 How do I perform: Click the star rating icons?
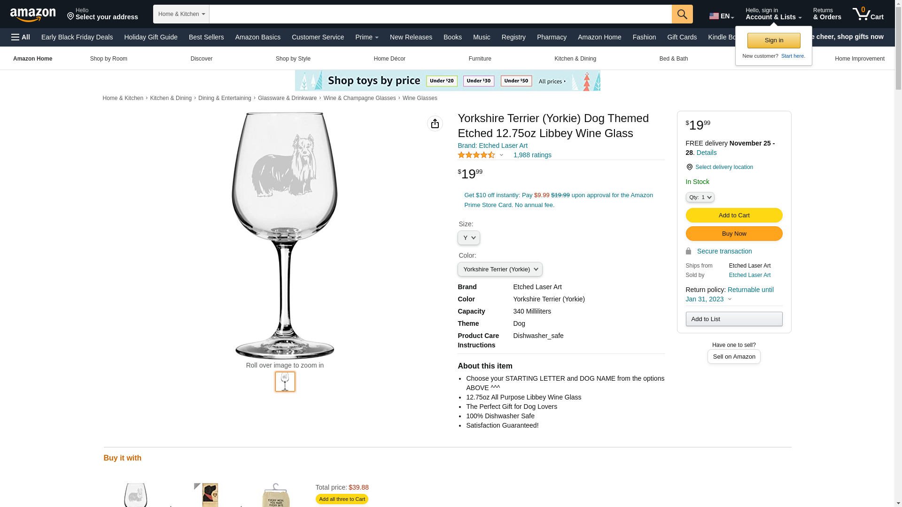(476, 155)
